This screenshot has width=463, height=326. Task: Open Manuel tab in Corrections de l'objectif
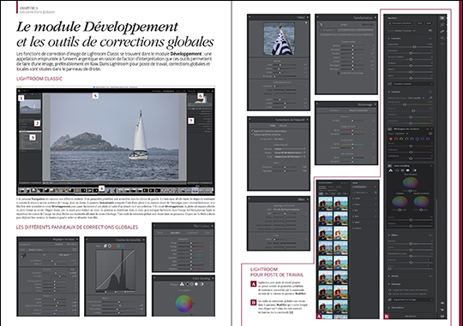(x=283, y=126)
